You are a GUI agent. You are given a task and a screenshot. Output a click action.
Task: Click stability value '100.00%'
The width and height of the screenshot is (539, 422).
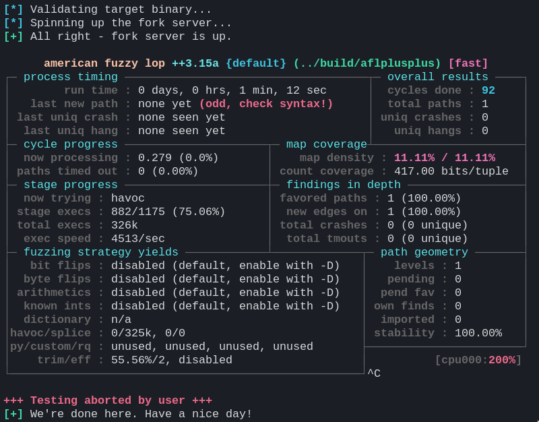(x=478, y=332)
